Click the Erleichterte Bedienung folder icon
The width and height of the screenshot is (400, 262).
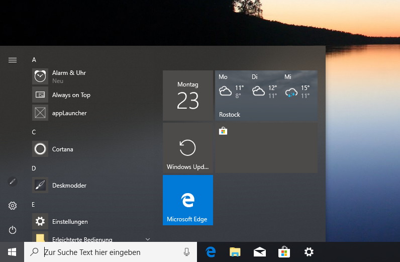[40, 237]
